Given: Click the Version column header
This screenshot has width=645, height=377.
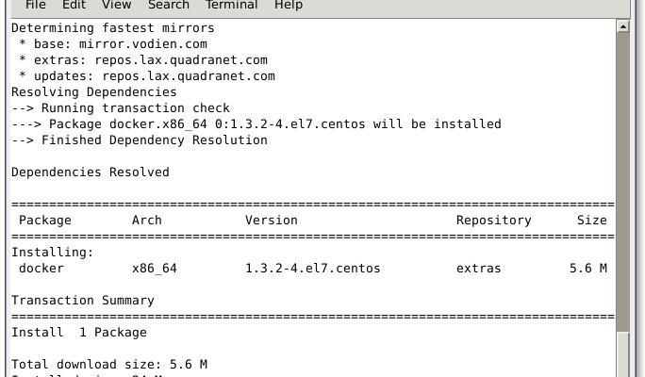Looking at the screenshot, I should point(272,221).
